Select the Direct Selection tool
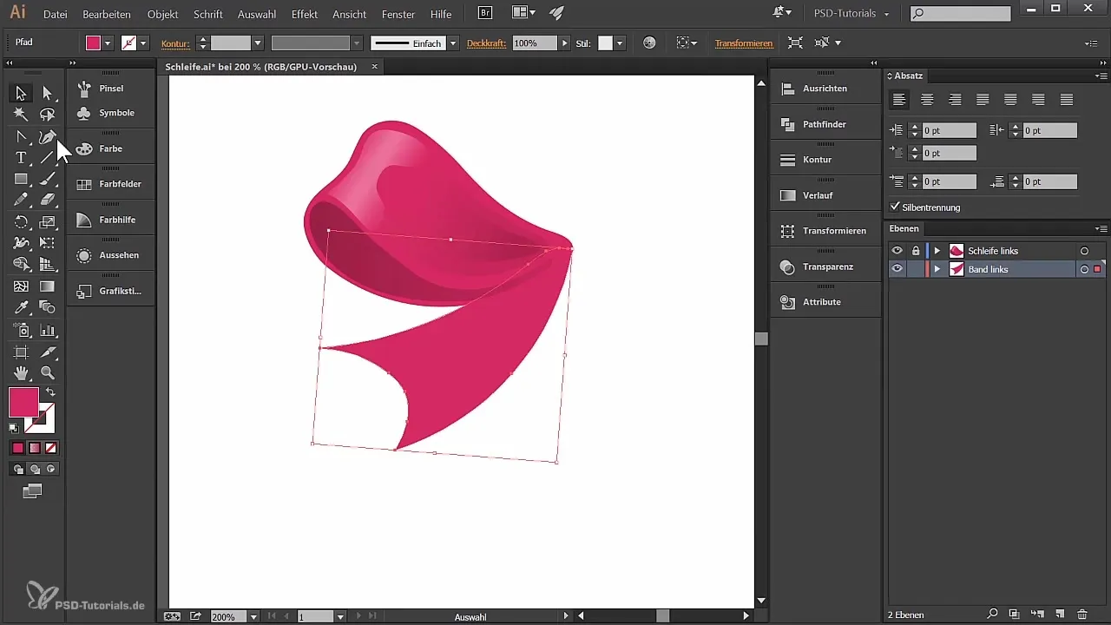1111x625 pixels. (48, 93)
